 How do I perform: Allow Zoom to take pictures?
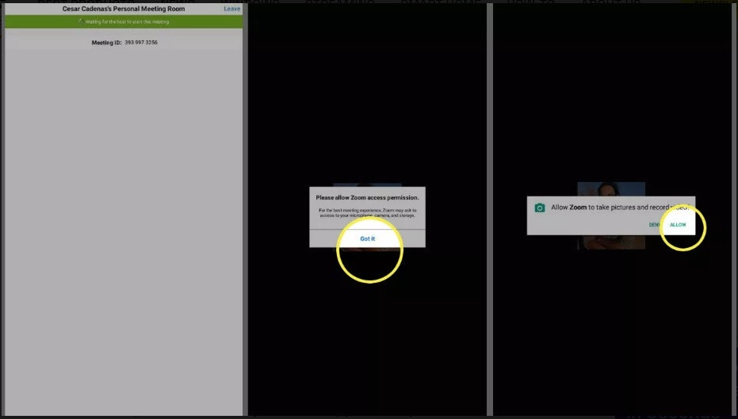pos(678,225)
